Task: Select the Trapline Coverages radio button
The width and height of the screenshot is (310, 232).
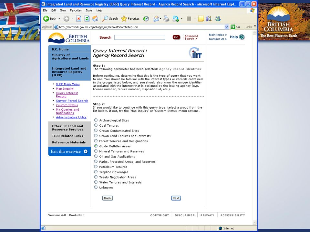Action: (x=96, y=172)
